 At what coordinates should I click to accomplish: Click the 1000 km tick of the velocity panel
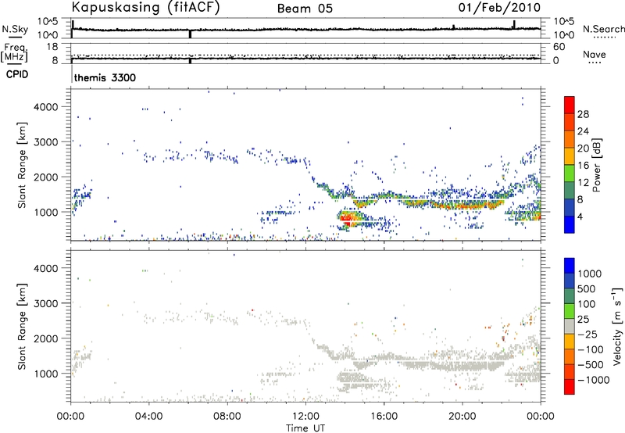coord(46,374)
